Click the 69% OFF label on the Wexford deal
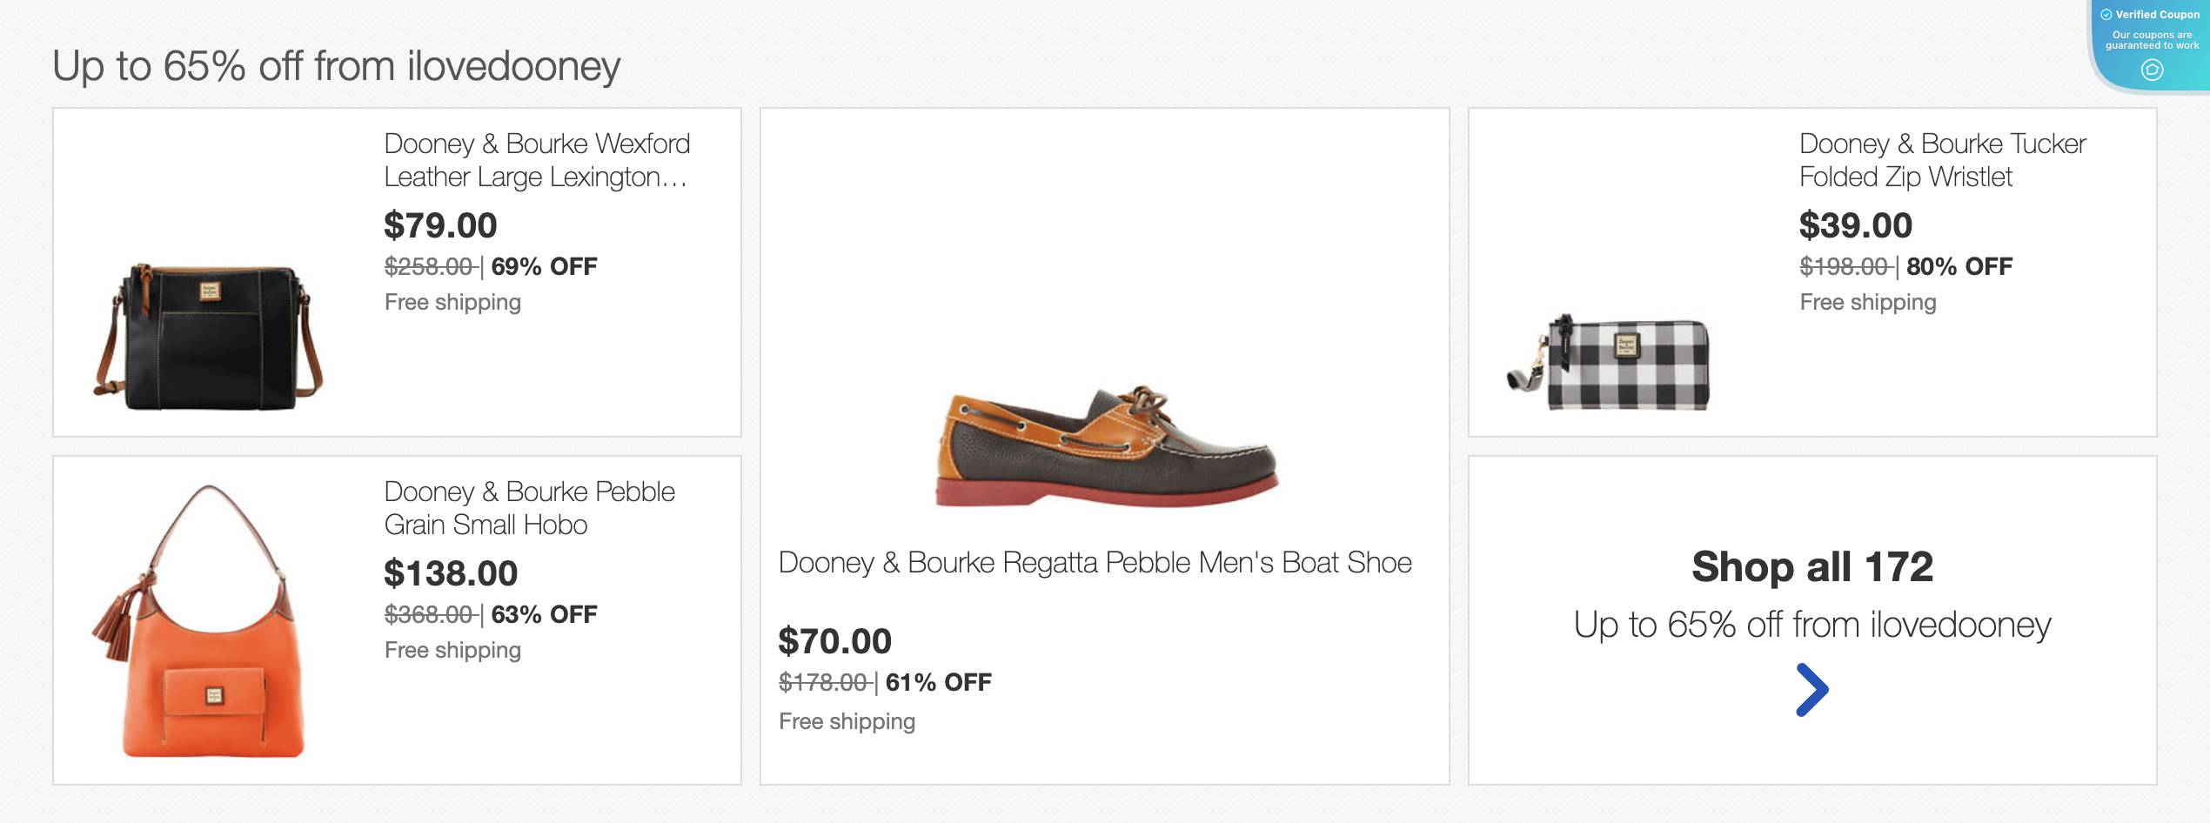 coord(545,267)
